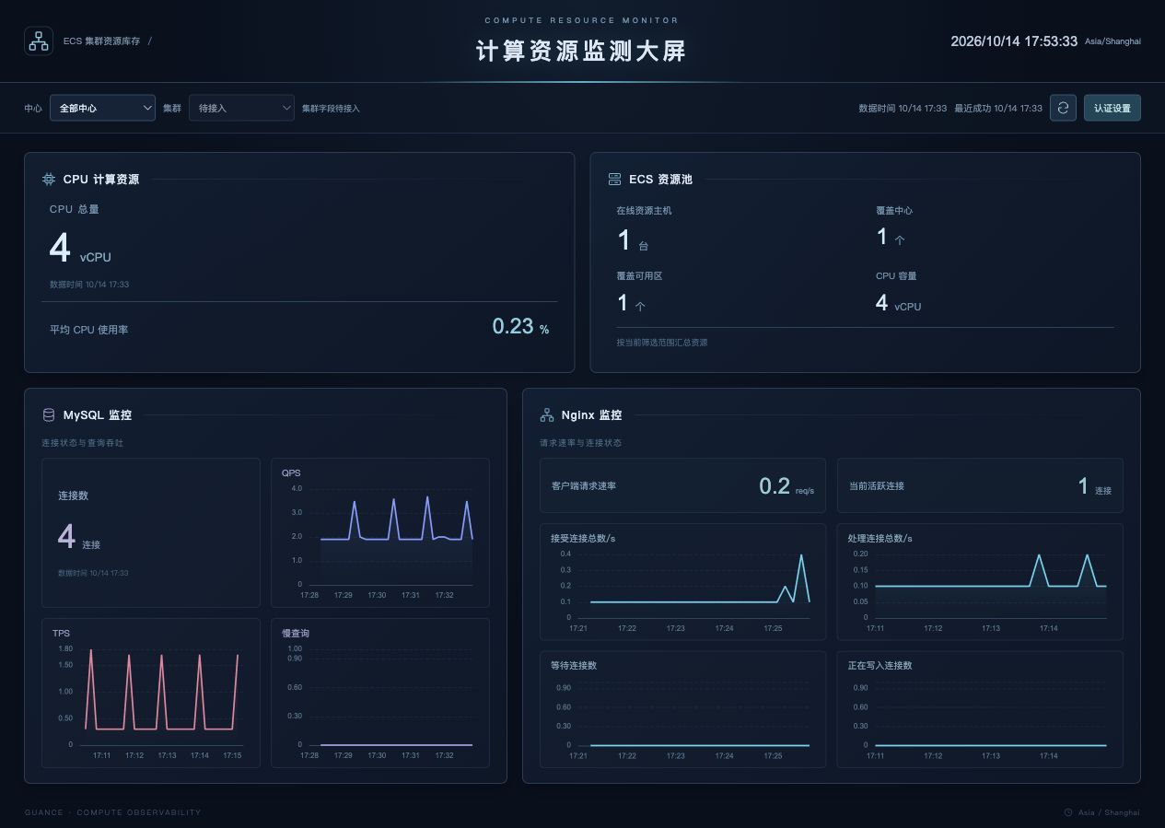Click the 当前活跃连接 label
1165x828 pixels.
click(876, 485)
